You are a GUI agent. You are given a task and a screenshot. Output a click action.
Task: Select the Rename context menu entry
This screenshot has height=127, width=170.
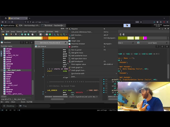click(x=74, y=29)
